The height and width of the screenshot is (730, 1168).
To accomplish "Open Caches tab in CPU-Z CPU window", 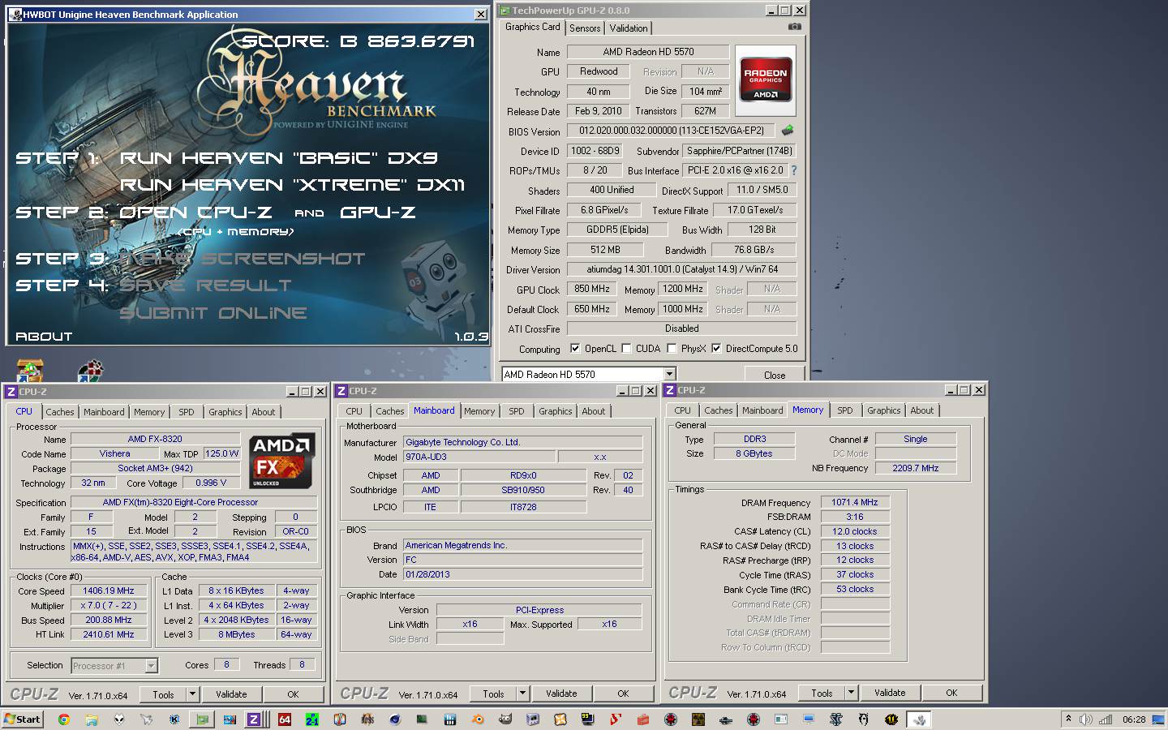I will [x=60, y=412].
